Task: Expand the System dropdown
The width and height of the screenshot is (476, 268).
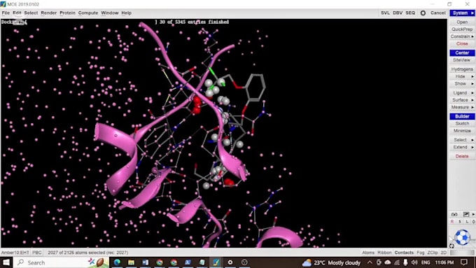Action: 462,13
